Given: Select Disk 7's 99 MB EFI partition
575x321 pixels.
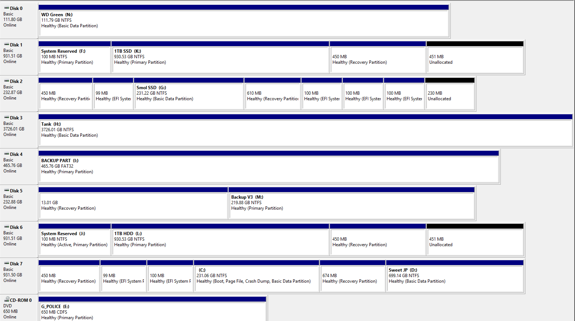Looking at the screenshot, I should (x=123, y=276).
